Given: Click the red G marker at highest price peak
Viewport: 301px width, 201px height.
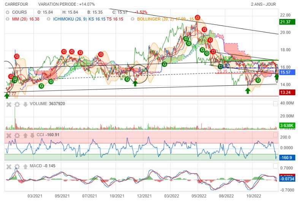Looking at the screenshot, I should (x=197, y=17).
